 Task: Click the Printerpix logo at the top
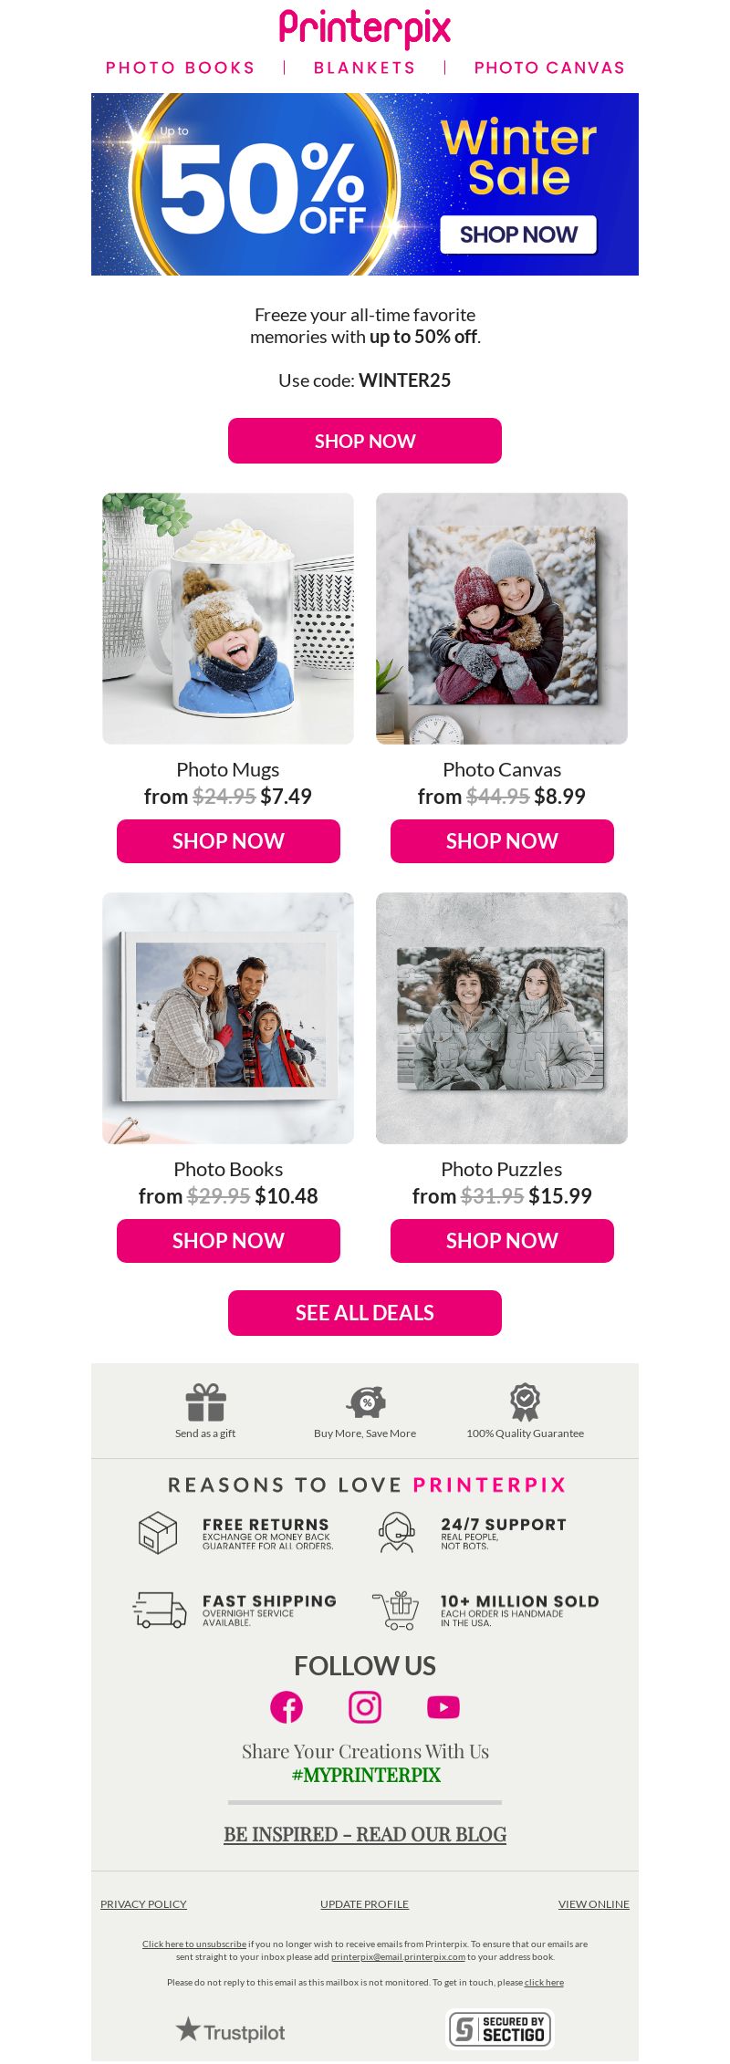tap(365, 28)
